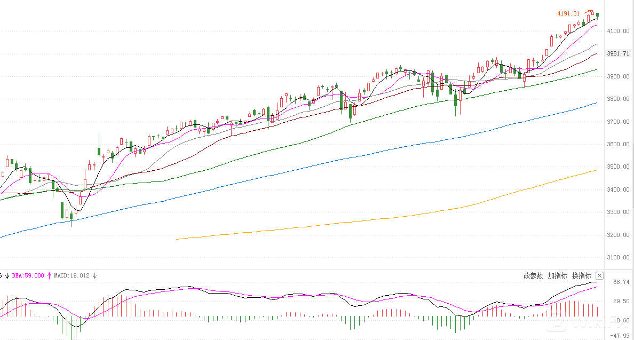Click the orange arrow beside 4191.31
Image resolution: width=634 pixels, height=340 pixels.
[x=588, y=11]
